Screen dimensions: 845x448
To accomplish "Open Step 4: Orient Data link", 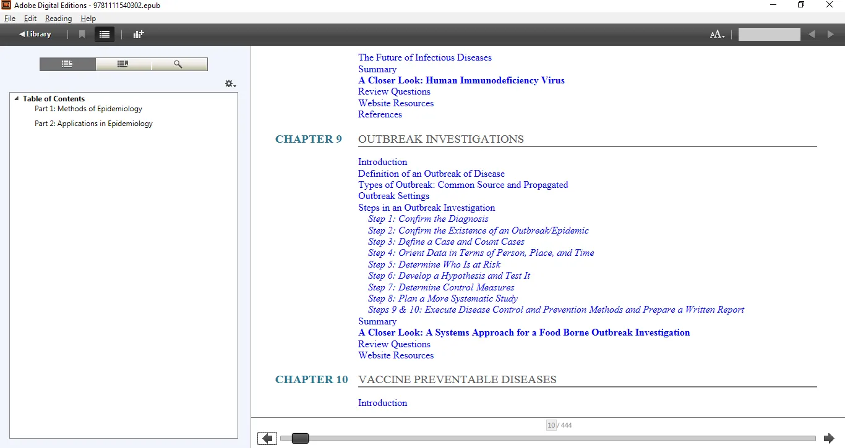I will tap(481, 253).
